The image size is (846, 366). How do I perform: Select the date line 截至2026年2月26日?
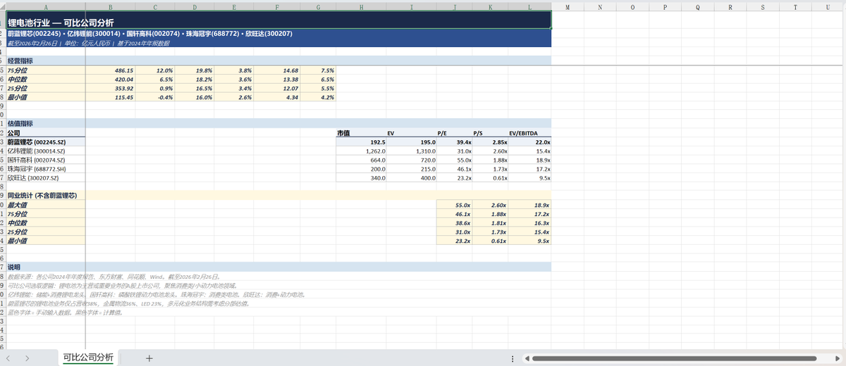point(278,43)
